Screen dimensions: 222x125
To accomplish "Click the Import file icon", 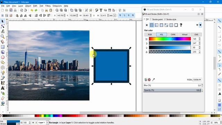I will point(22,10).
